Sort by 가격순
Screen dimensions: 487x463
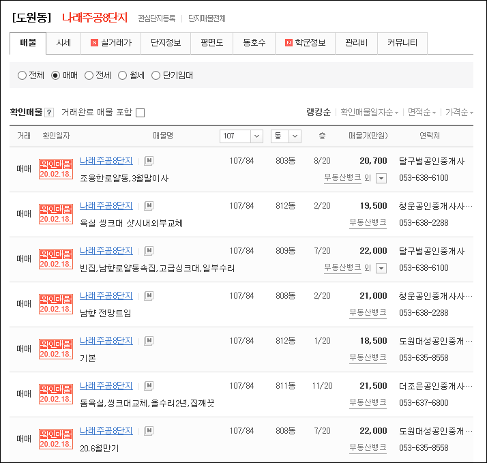click(459, 112)
